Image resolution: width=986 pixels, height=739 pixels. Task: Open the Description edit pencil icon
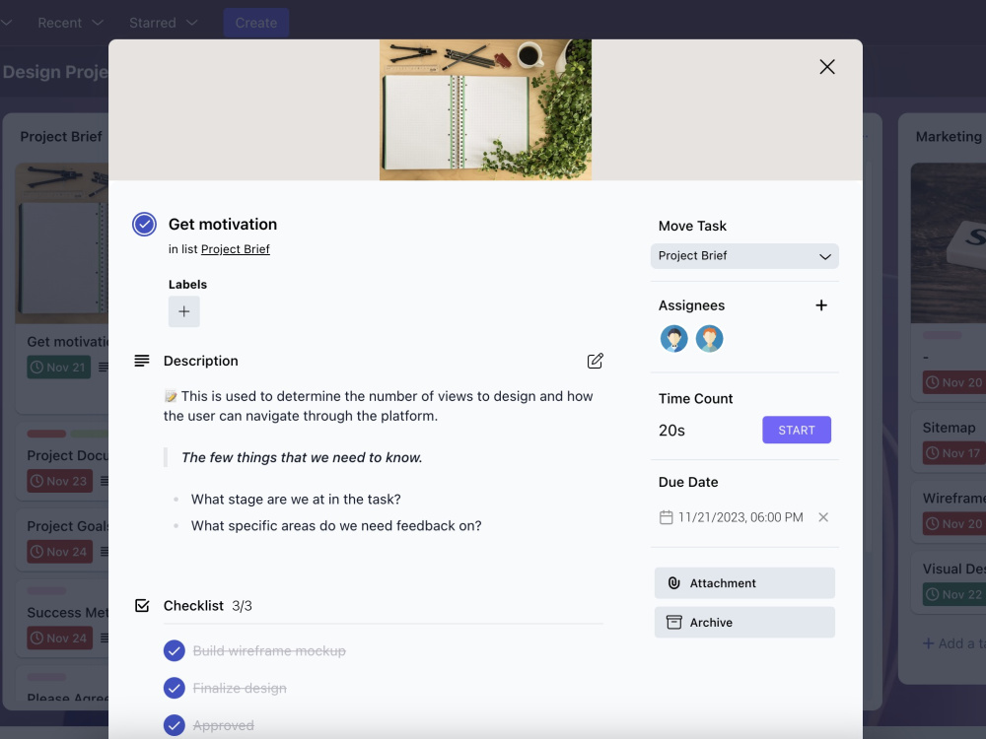pyautogui.click(x=595, y=361)
